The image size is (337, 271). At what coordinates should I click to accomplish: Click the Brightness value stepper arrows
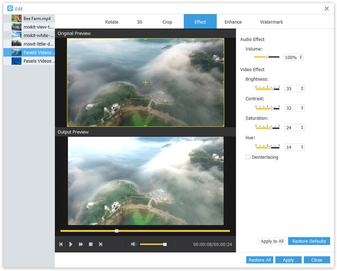point(302,88)
